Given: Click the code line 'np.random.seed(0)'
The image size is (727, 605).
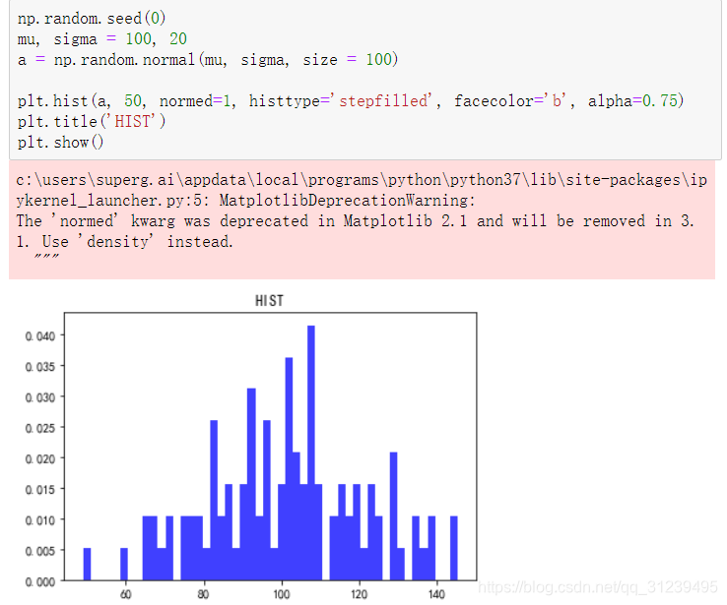Looking at the screenshot, I should point(92,19).
